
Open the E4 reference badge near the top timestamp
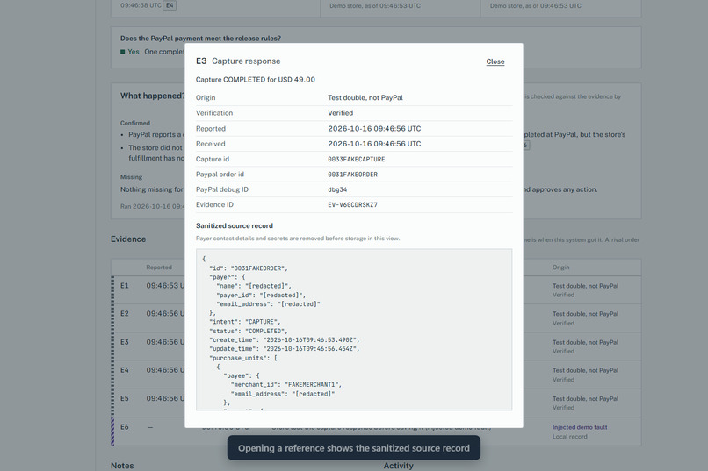pyautogui.click(x=170, y=5)
